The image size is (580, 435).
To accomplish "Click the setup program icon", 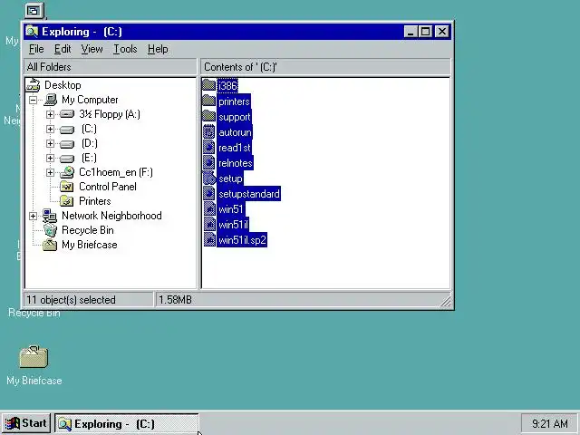I will (x=209, y=179).
